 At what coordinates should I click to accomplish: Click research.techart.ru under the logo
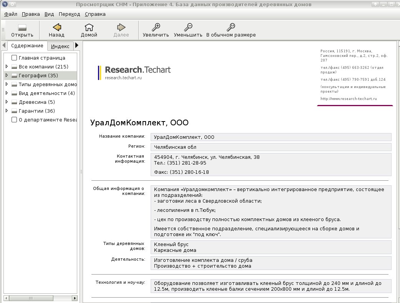tap(123, 78)
